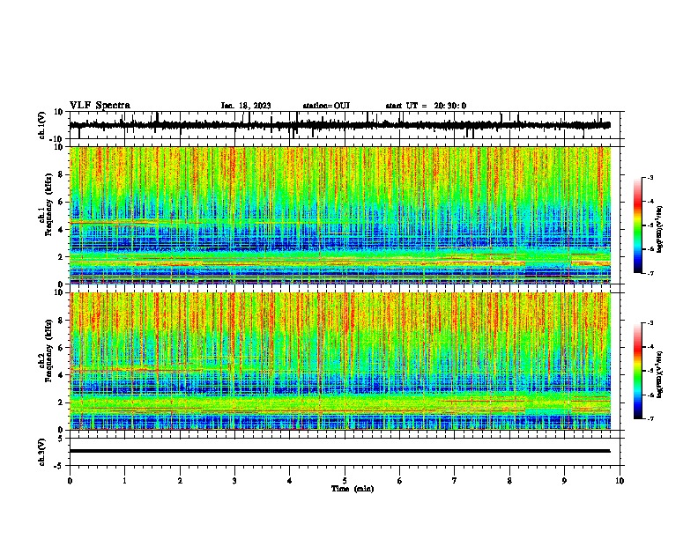Click the "ch.1(V)" waveform axis label
Screen dimensions: 698x539
[42, 125]
